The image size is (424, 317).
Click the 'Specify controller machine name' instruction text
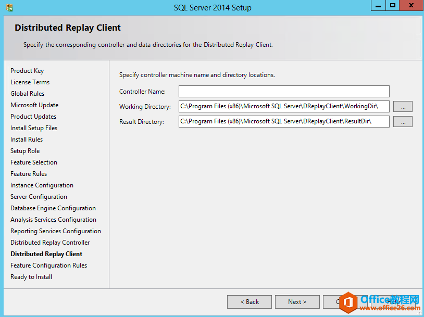[x=197, y=75]
